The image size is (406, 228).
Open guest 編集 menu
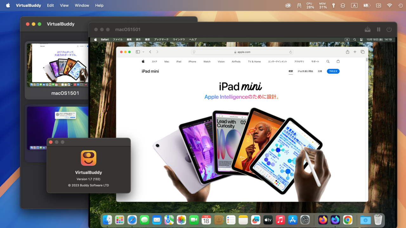tap(129, 40)
